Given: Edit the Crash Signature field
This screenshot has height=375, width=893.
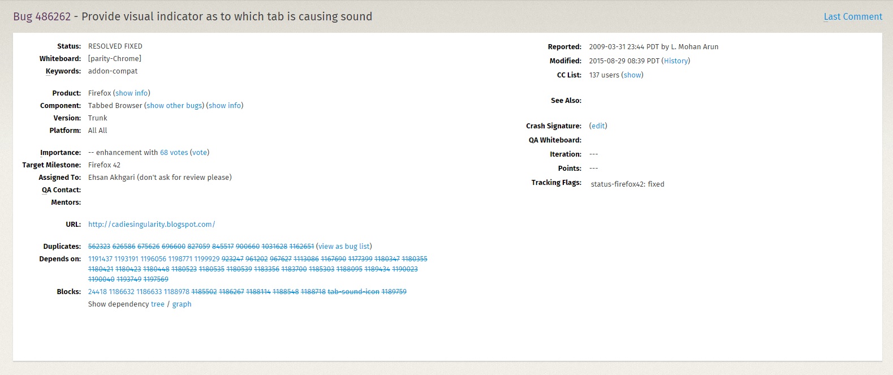Looking at the screenshot, I should click(x=598, y=126).
